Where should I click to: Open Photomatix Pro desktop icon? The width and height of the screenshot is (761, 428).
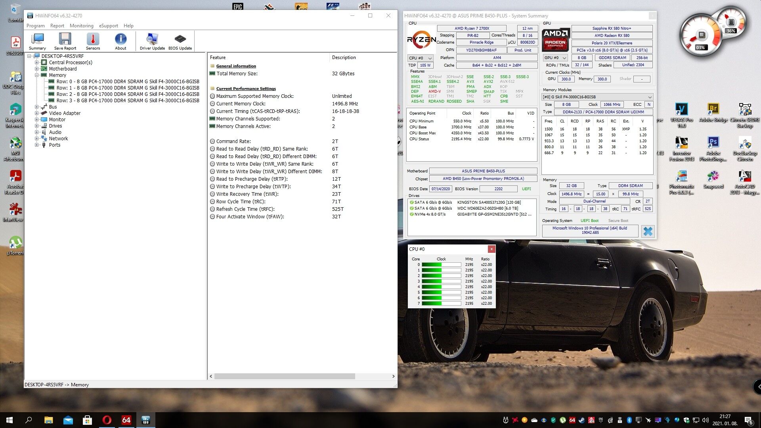coord(681,182)
